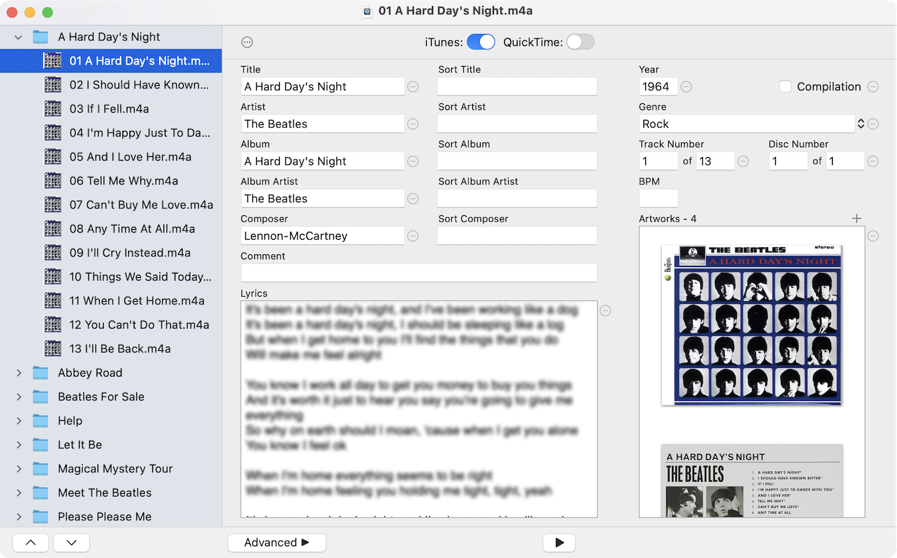This screenshot has width=897, height=558.
Task: Go to next file with down arrow button
Action: [72, 543]
